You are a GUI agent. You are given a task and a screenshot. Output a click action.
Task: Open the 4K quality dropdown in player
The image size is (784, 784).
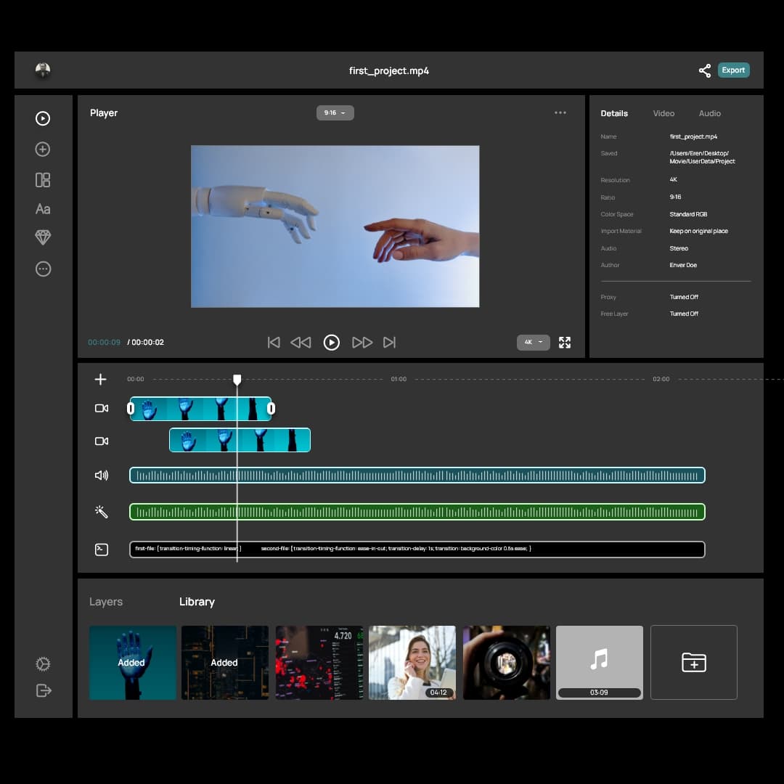click(x=533, y=342)
